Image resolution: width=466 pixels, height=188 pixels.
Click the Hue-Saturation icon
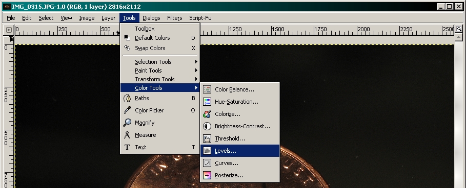[x=207, y=102]
